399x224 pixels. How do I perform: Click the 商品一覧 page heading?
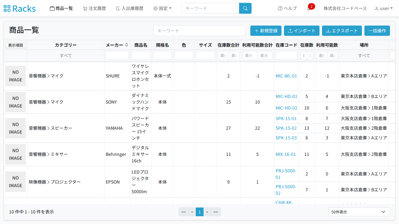(x=24, y=30)
